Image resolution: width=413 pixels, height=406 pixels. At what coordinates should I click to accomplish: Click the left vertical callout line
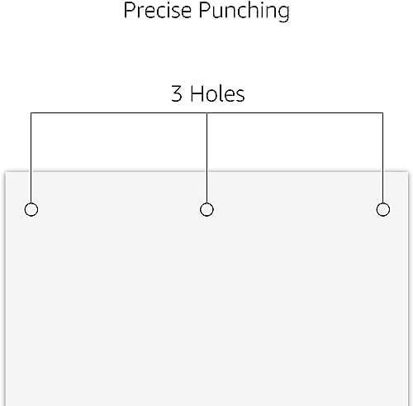pyautogui.click(x=31, y=158)
